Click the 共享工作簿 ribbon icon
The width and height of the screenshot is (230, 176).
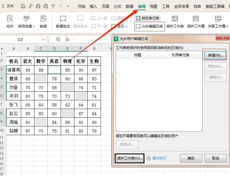pyautogui.click(x=218, y=19)
